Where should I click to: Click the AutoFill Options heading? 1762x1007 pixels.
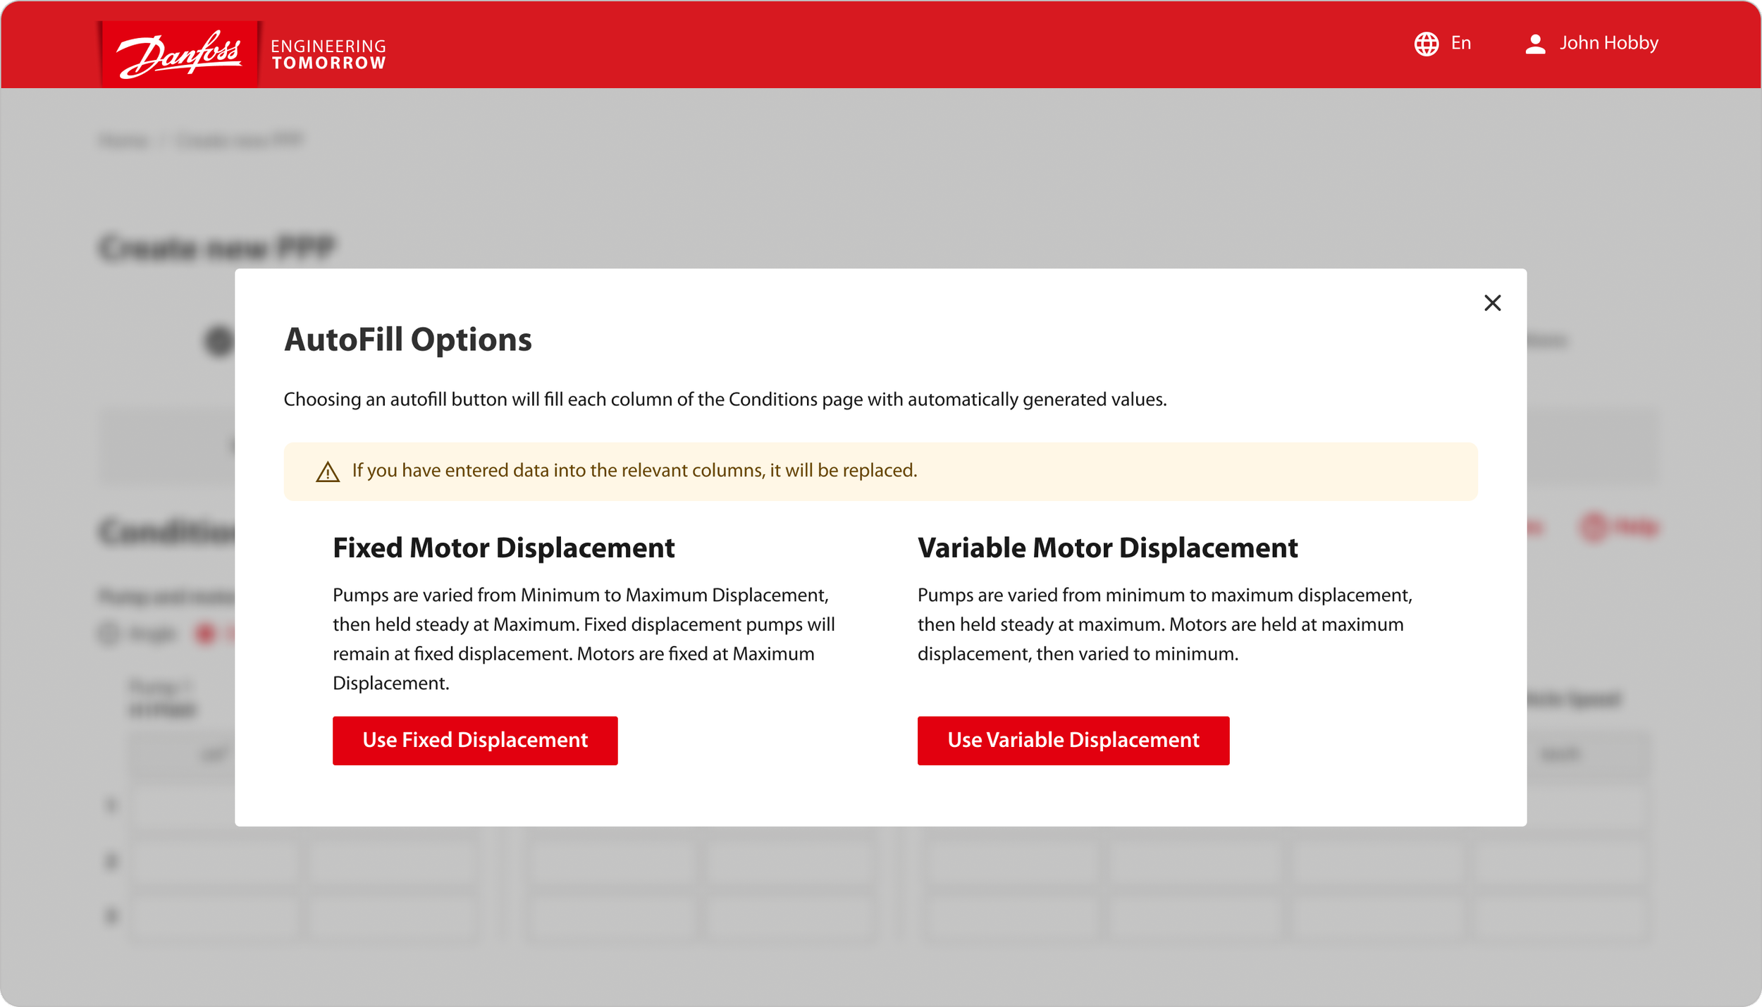pyautogui.click(x=407, y=340)
